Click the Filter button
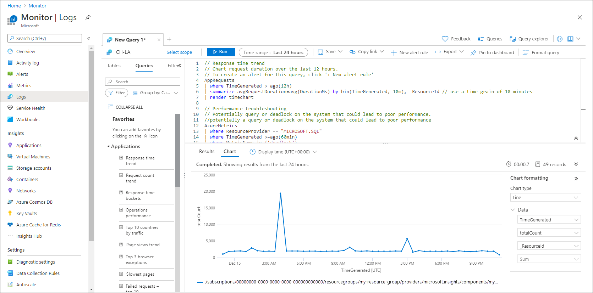The width and height of the screenshot is (593, 293). [x=117, y=93]
